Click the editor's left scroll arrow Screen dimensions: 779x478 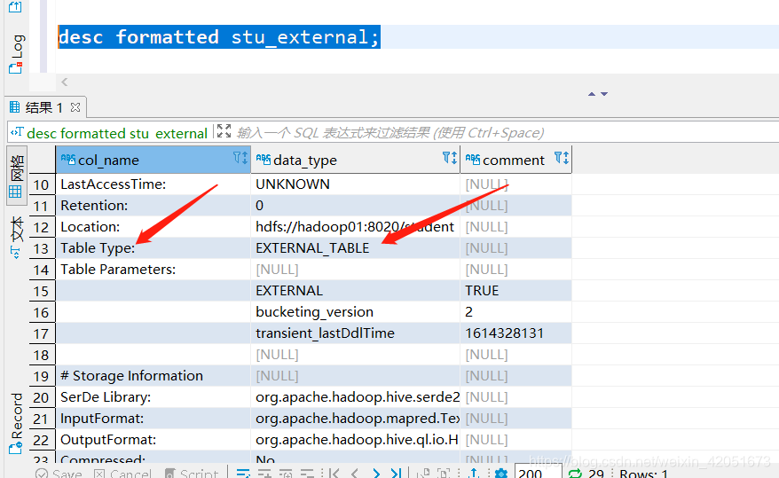click(64, 82)
